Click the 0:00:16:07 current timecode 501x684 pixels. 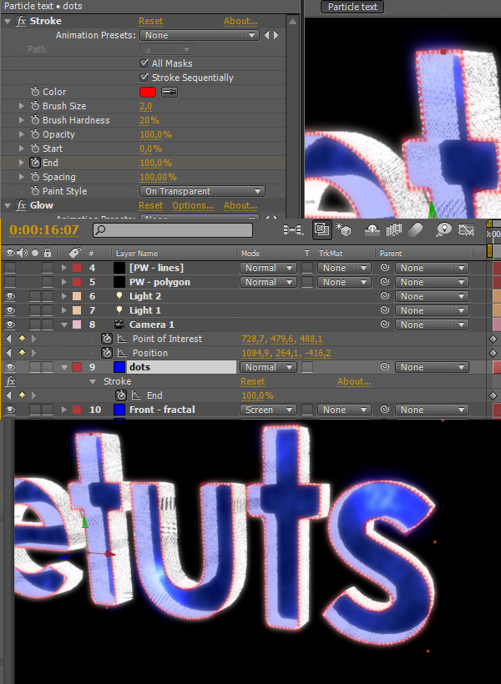pyautogui.click(x=44, y=230)
